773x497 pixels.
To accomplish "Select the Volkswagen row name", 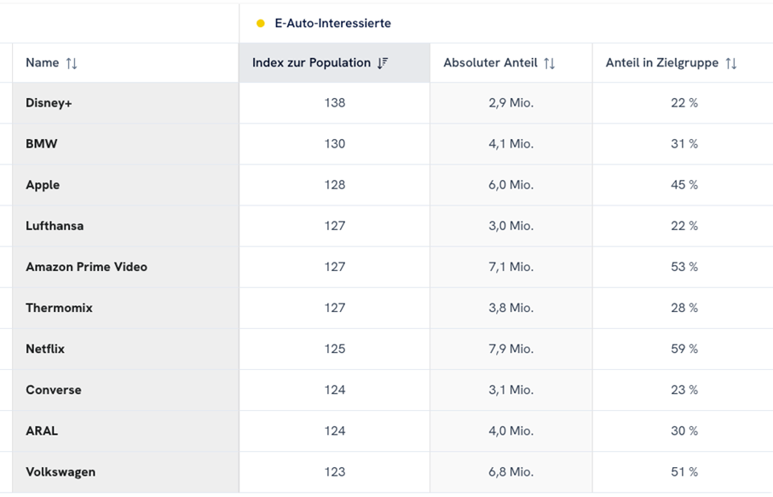I will [x=61, y=471].
